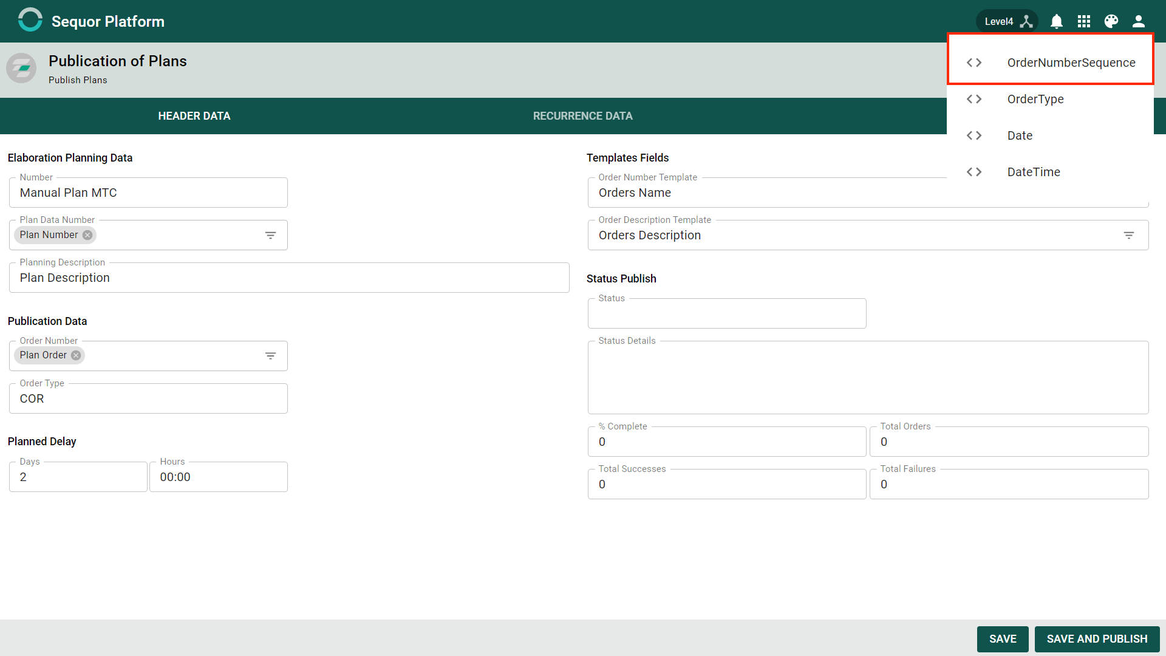Viewport: 1166px width, 656px height.
Task: Click the Publication of Plans module icon
Action: [x=22, y=68]
